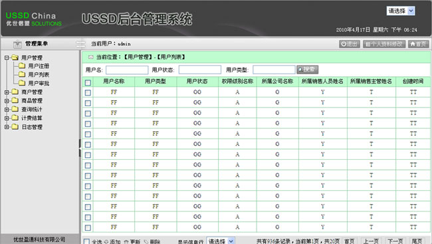The image size is (432, 244).
Task: Collapse the 用户管理 tree node
Action: pos(7,58)
